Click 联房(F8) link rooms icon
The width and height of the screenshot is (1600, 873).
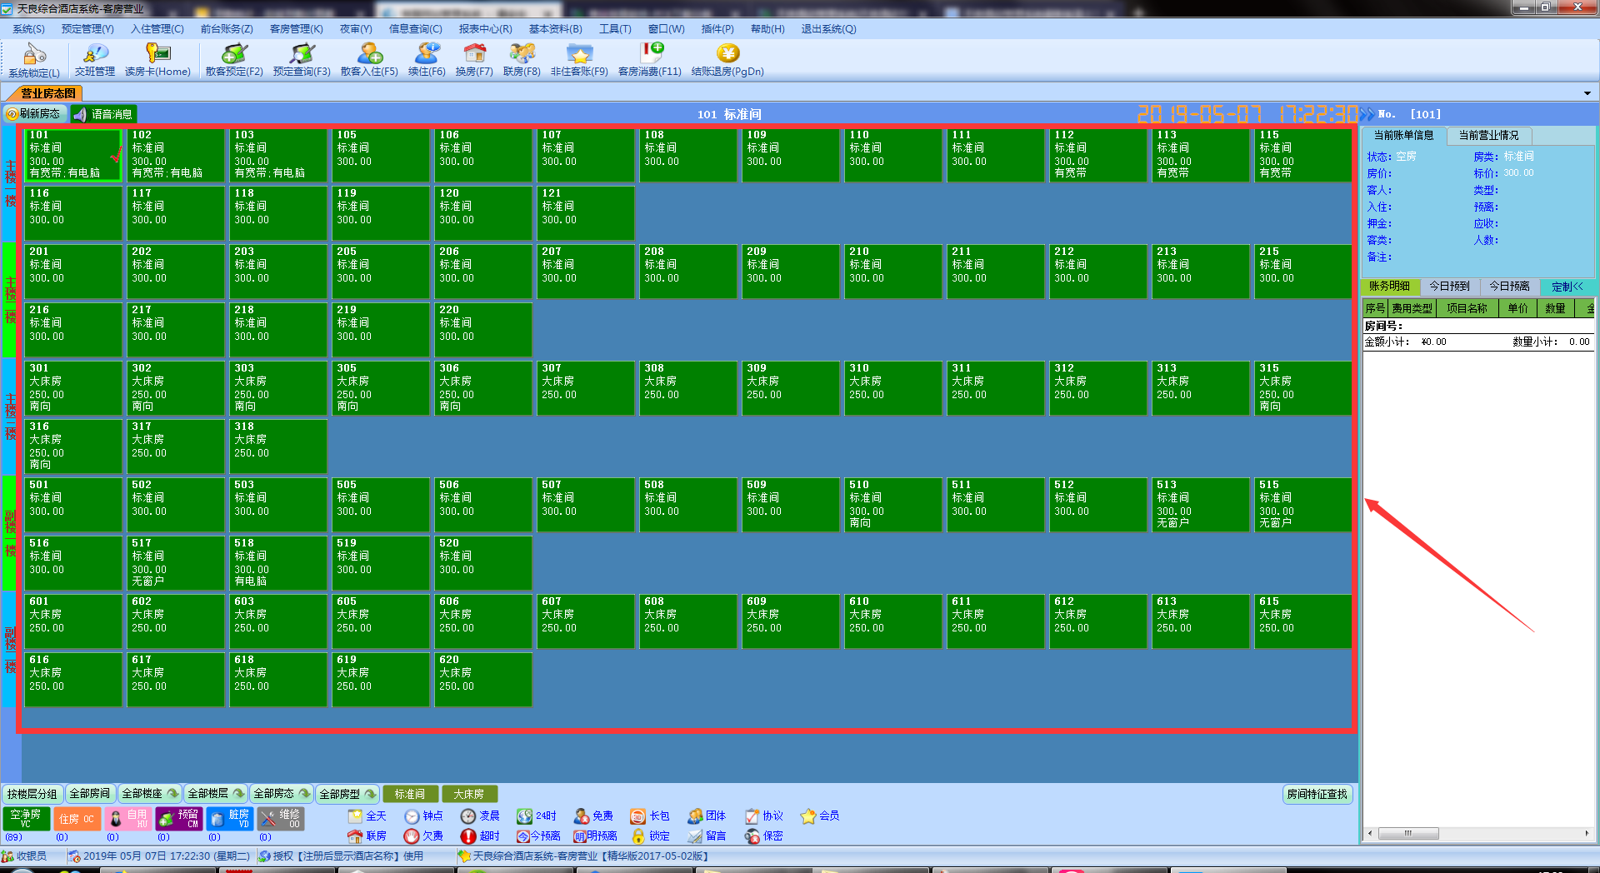(522, 55)
